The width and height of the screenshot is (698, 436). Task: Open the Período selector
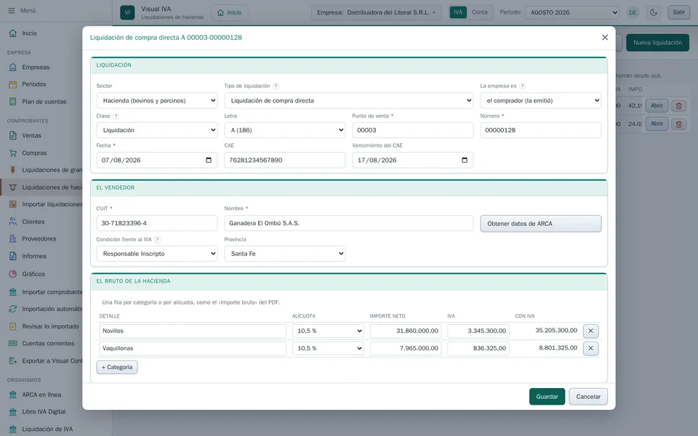[572, 12]
